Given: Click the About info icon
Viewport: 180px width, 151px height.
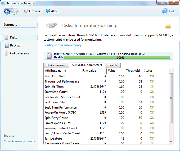Looking at the screenshot, I should tap(48, 11).
